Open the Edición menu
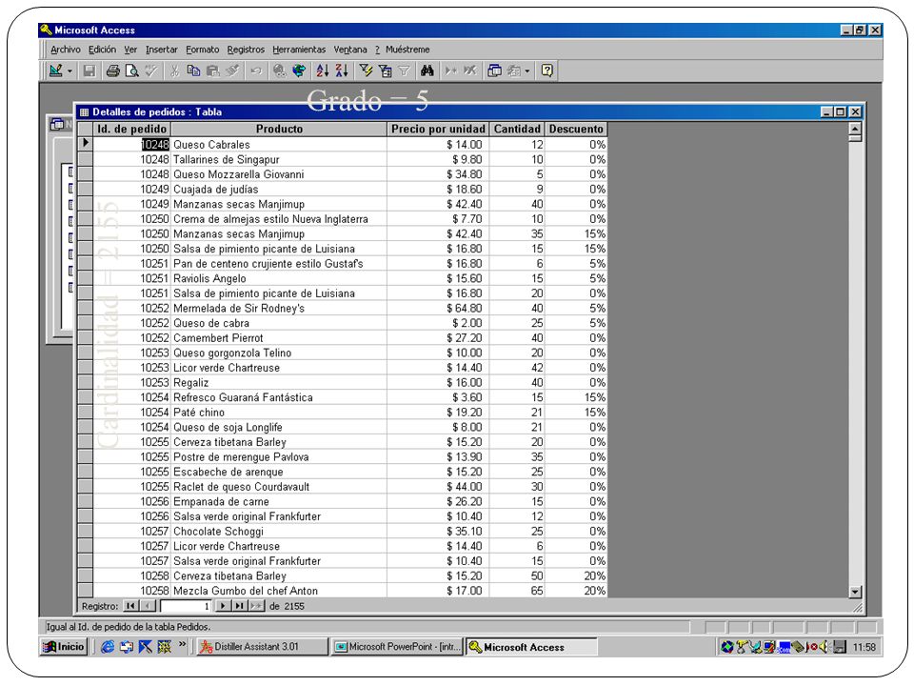The image size is (914, 686). coord(102,50)
